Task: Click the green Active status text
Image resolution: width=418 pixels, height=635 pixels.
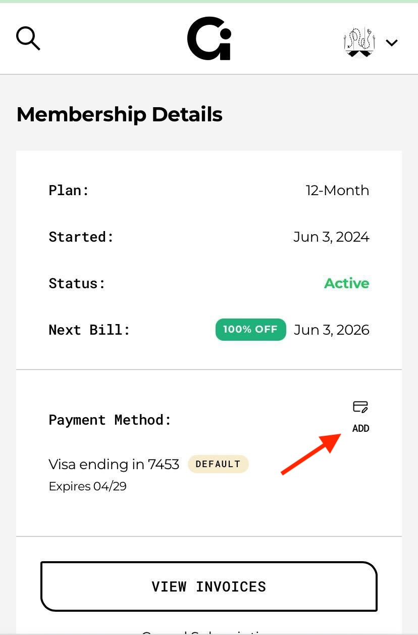Action: (x=346, y=283)
